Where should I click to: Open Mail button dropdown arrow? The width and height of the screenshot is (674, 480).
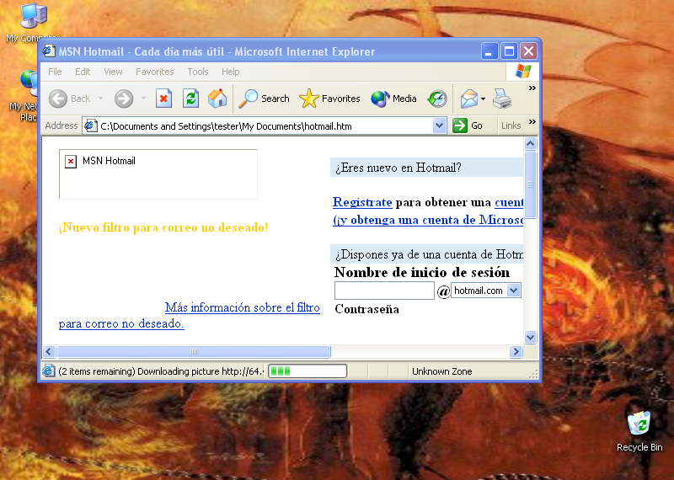click(x=483, y=99)
